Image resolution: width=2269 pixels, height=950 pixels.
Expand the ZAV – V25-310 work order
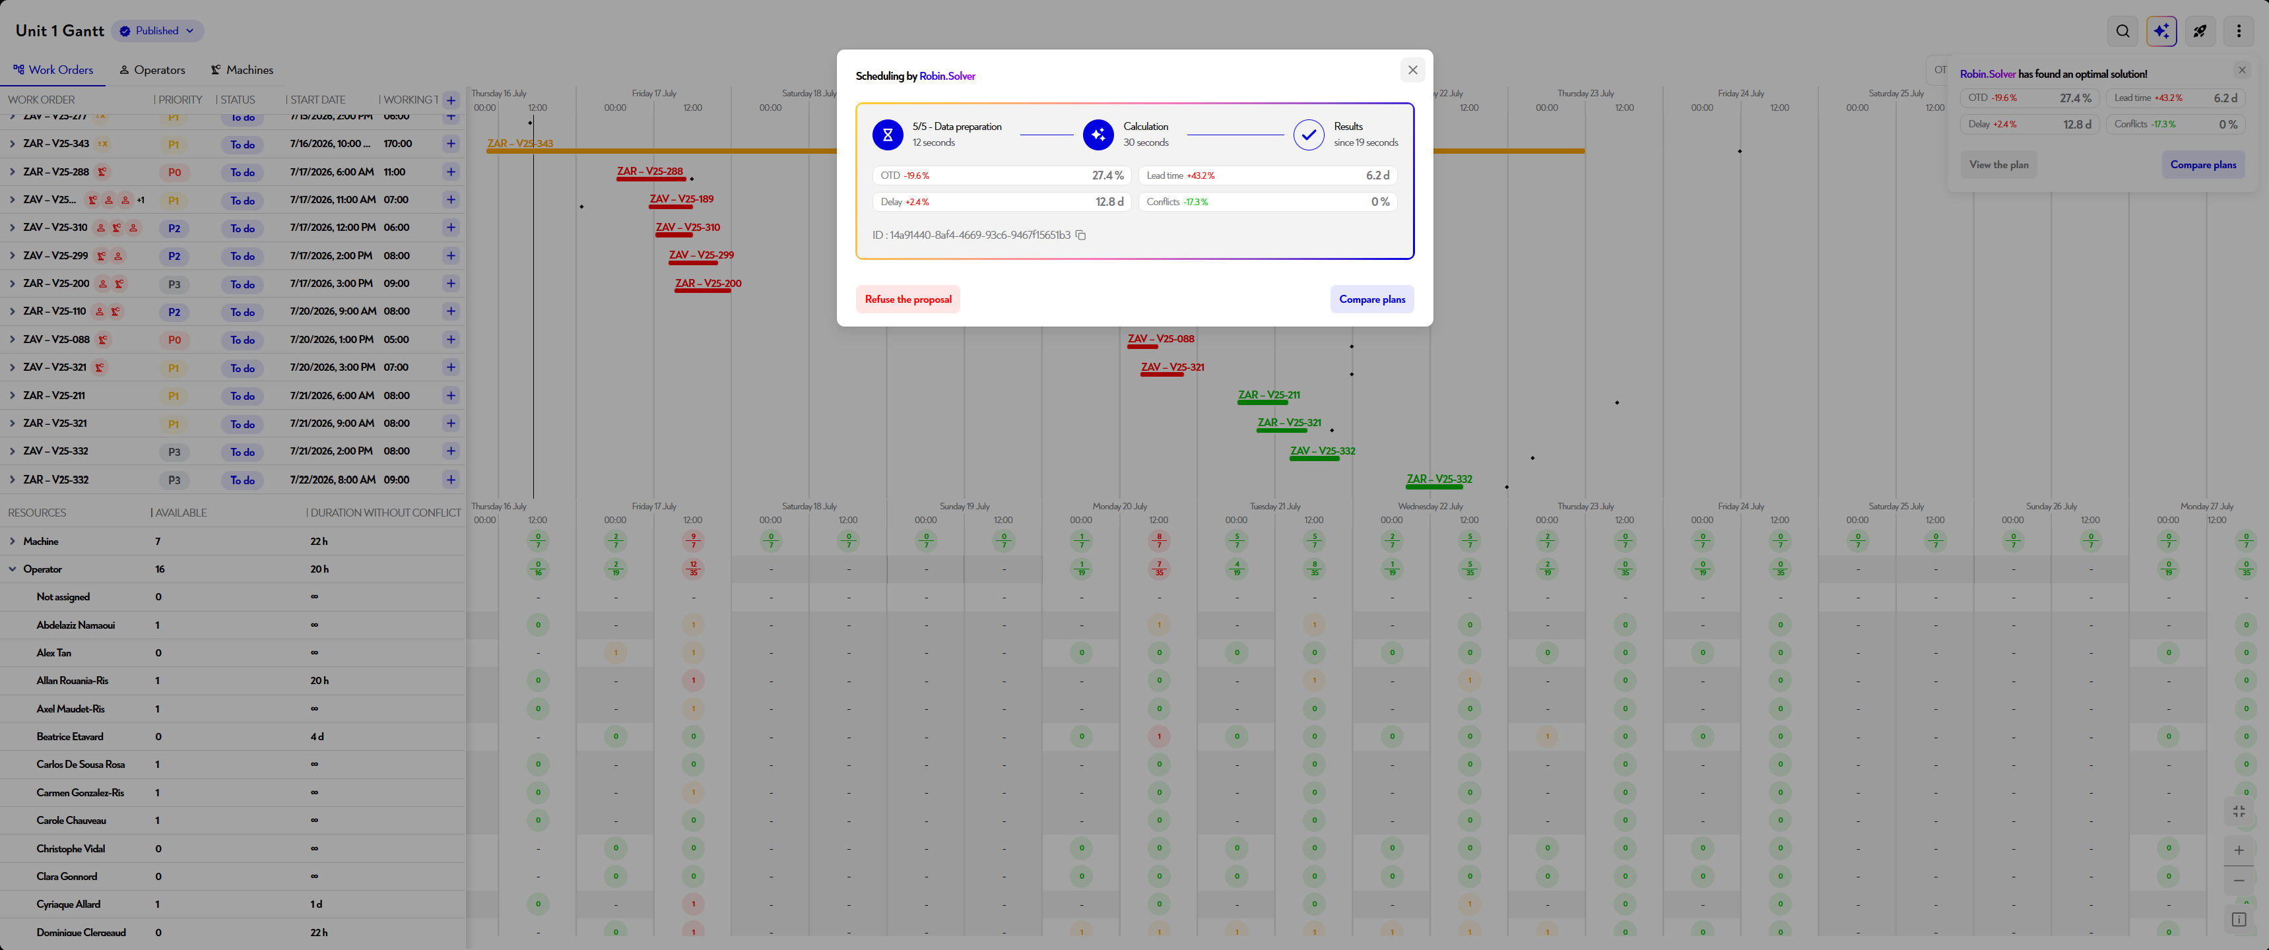click(11, 227)
